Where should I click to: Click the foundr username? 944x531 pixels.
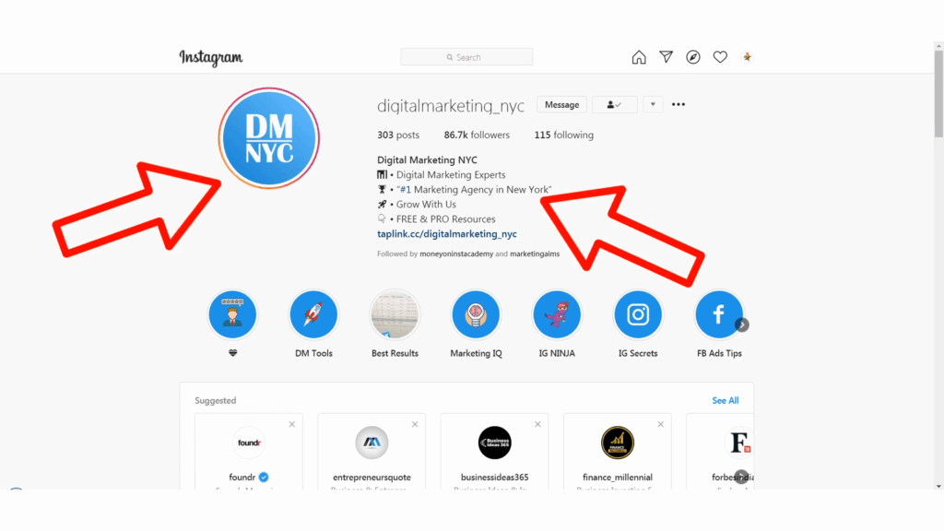242,478
